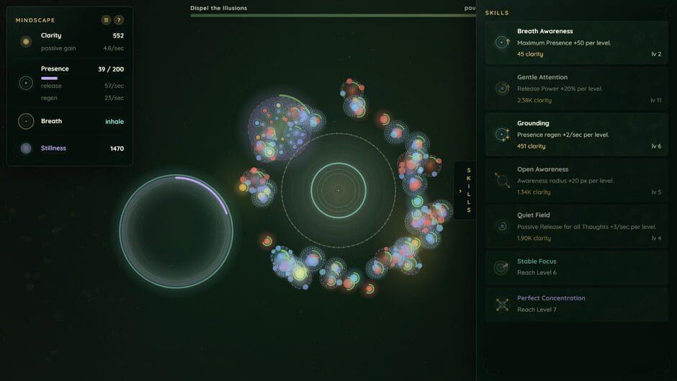This screenshot has width=677, height=381.
Task: Click the '2.38K clarity' cost text
Action: click(534, 100)
